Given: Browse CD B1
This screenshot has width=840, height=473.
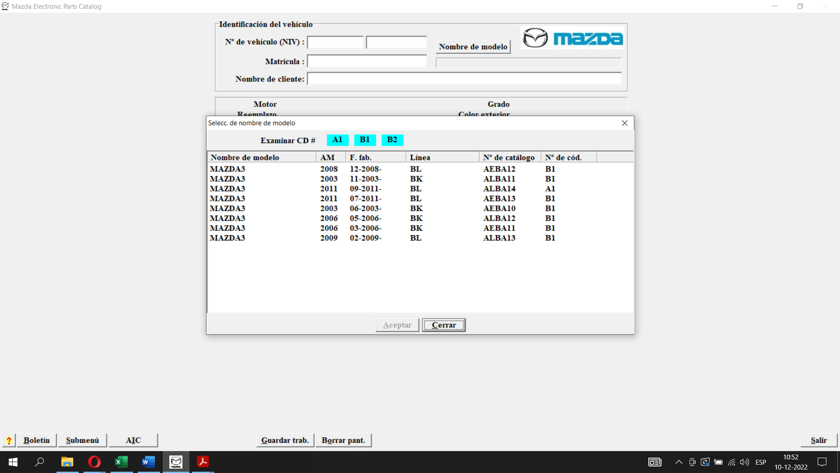Looking at the screenshot, I should click(x=365, y=140).
